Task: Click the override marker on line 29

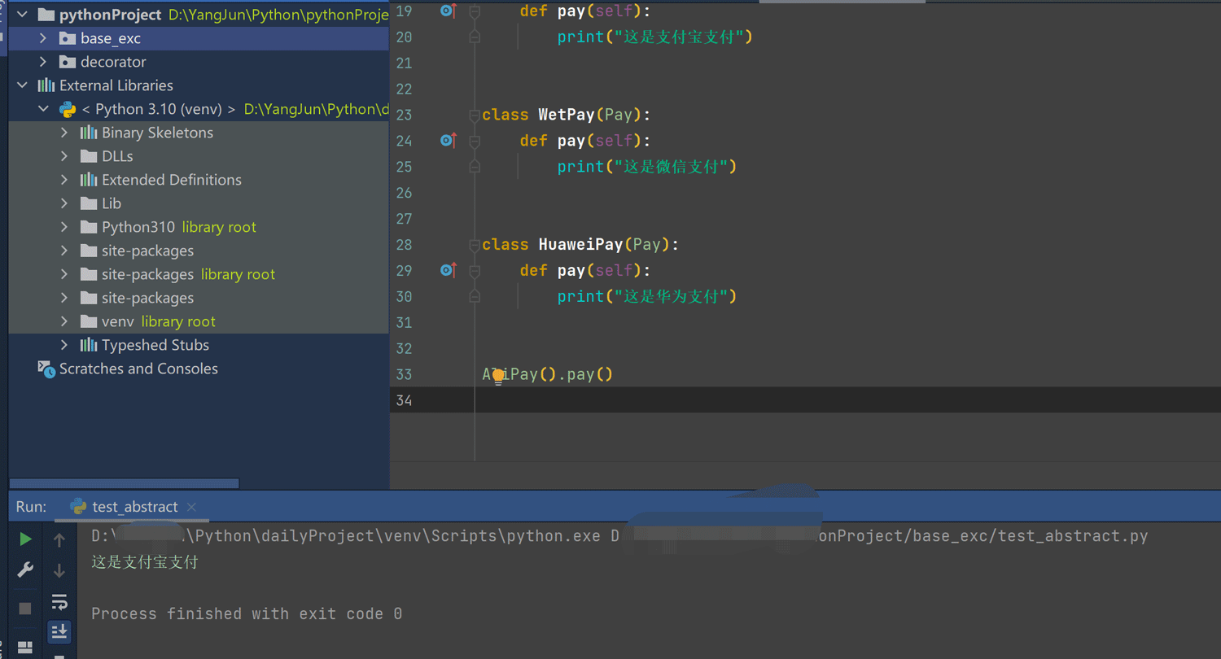Action: (448, 270)
